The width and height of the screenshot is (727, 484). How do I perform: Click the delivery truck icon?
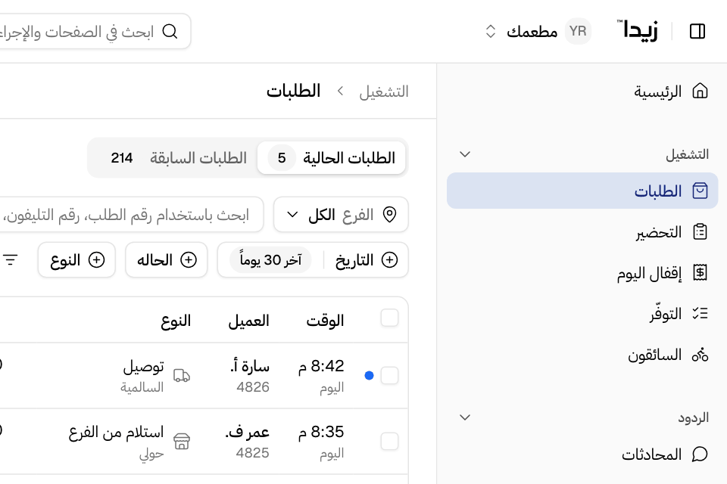pos(182,375)
